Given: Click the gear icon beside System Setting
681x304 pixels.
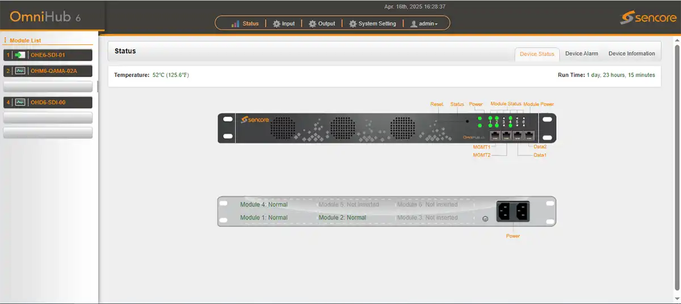Looking at the screenshot, I should pos(352,24).
